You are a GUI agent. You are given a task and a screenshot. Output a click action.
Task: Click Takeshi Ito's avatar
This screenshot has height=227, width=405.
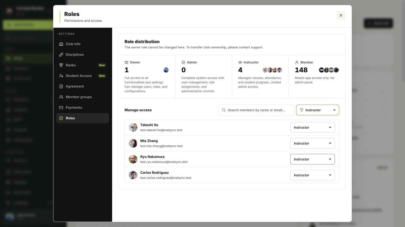pyautogui.click(x=133, y=127)
